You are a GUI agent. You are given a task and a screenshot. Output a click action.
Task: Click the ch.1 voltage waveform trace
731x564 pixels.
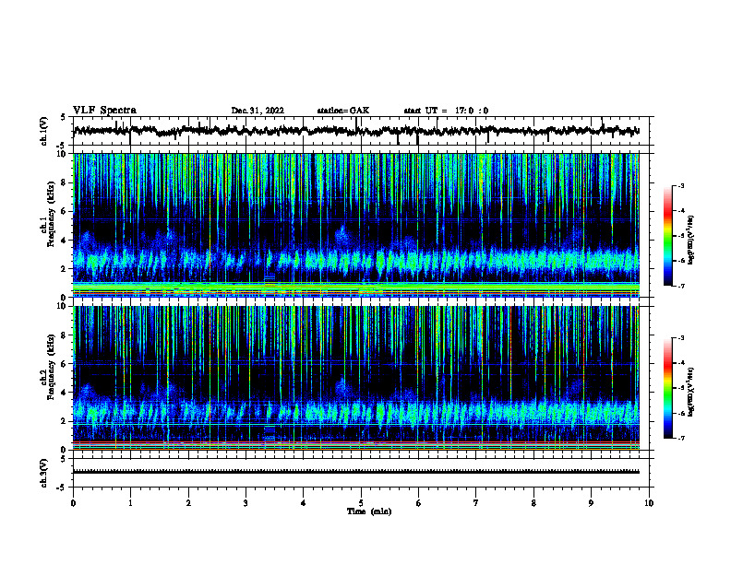(x=356, y=131)
